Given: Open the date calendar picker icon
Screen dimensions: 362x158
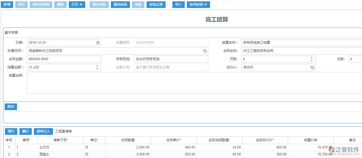Looking at the screenshot, I should click(x=98, y=43).
